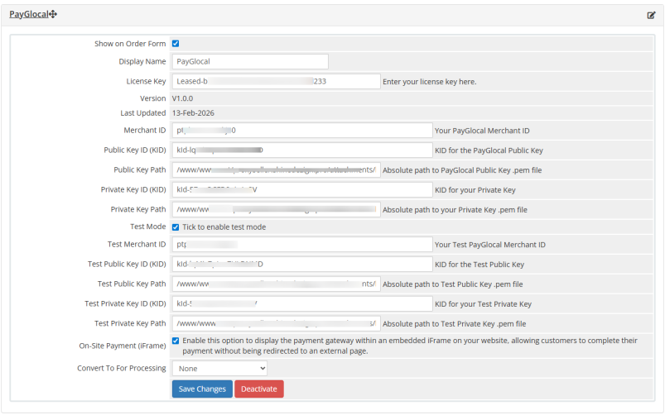Focus the Test Public Key ID (KID) field
Screen dimensions: 665x415
click(x=302, y=265)
